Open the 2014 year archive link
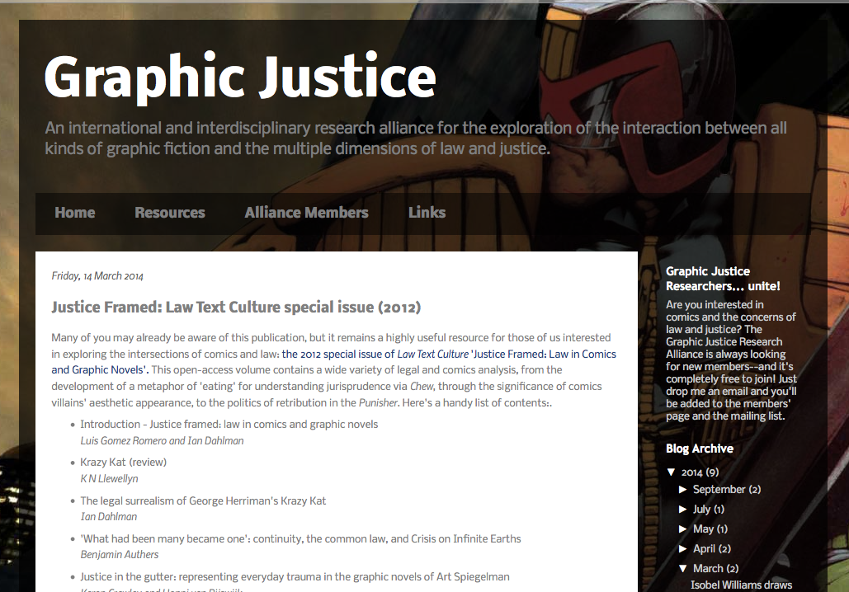Viewport: 849px width, 592px height. [x=691, y=472]
